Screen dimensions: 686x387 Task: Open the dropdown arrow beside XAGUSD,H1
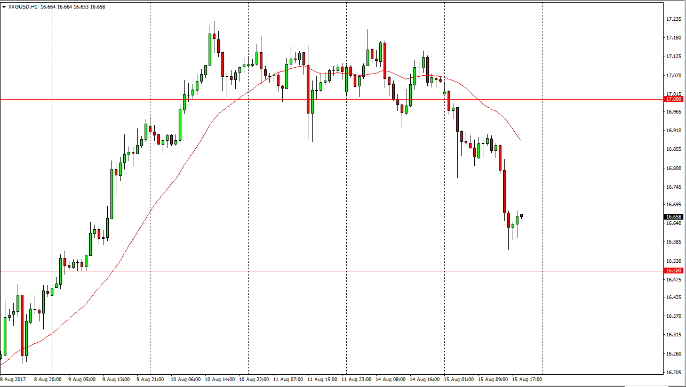point(4,7)
